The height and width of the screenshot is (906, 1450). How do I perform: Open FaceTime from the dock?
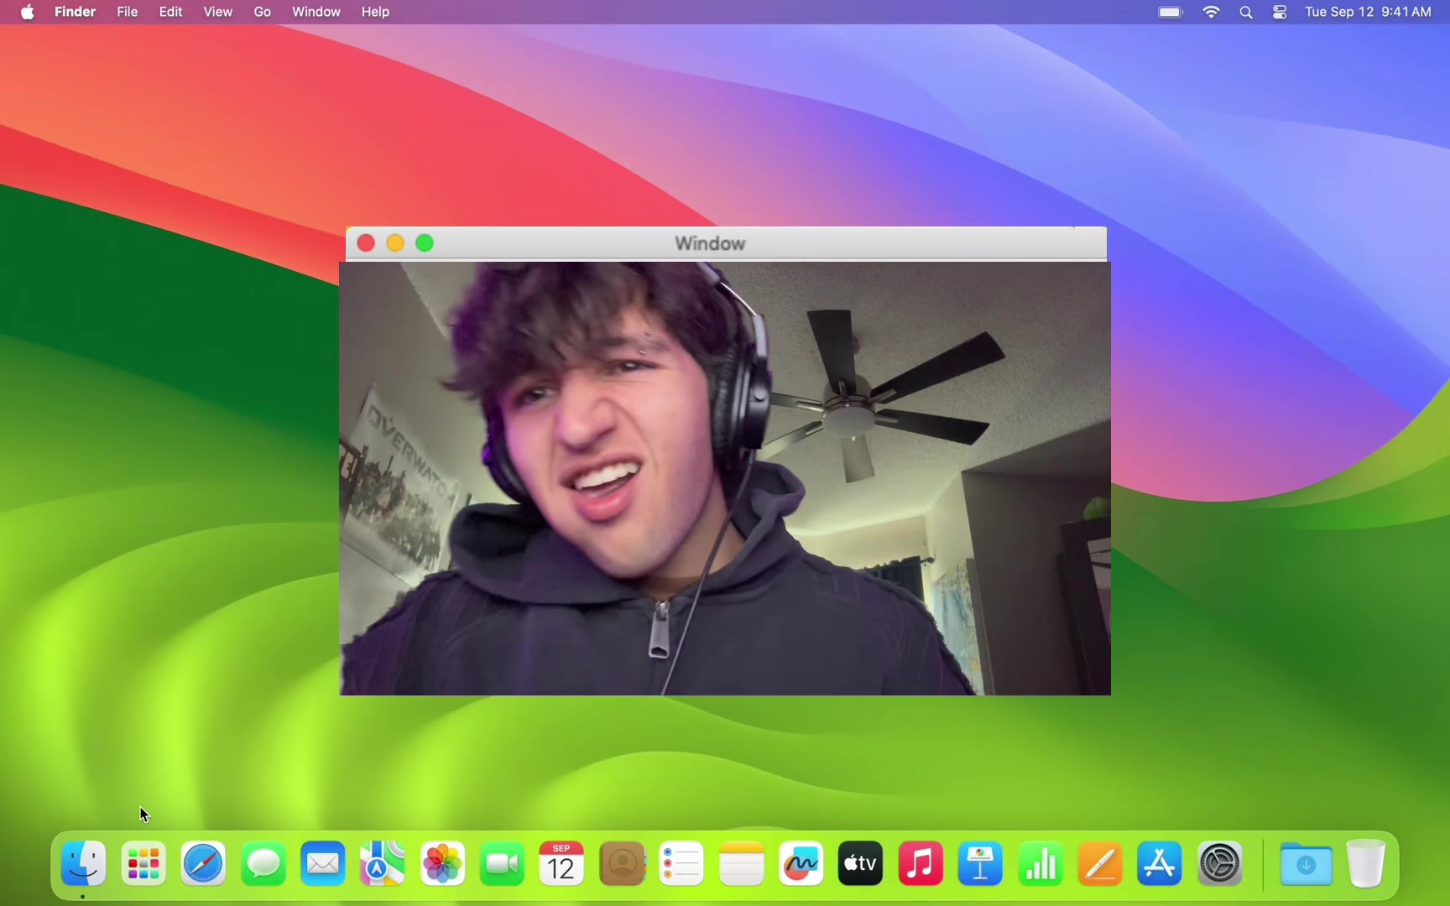(x=503, y=864)
